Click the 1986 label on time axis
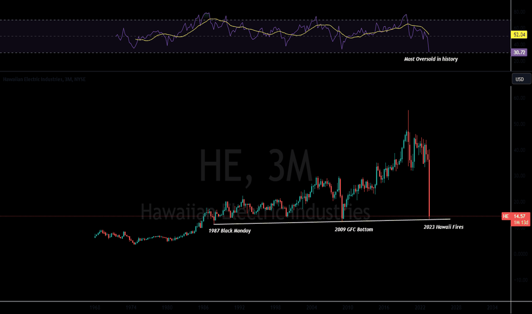The height and width of the screenshot is (314, 532). point(203,308)
